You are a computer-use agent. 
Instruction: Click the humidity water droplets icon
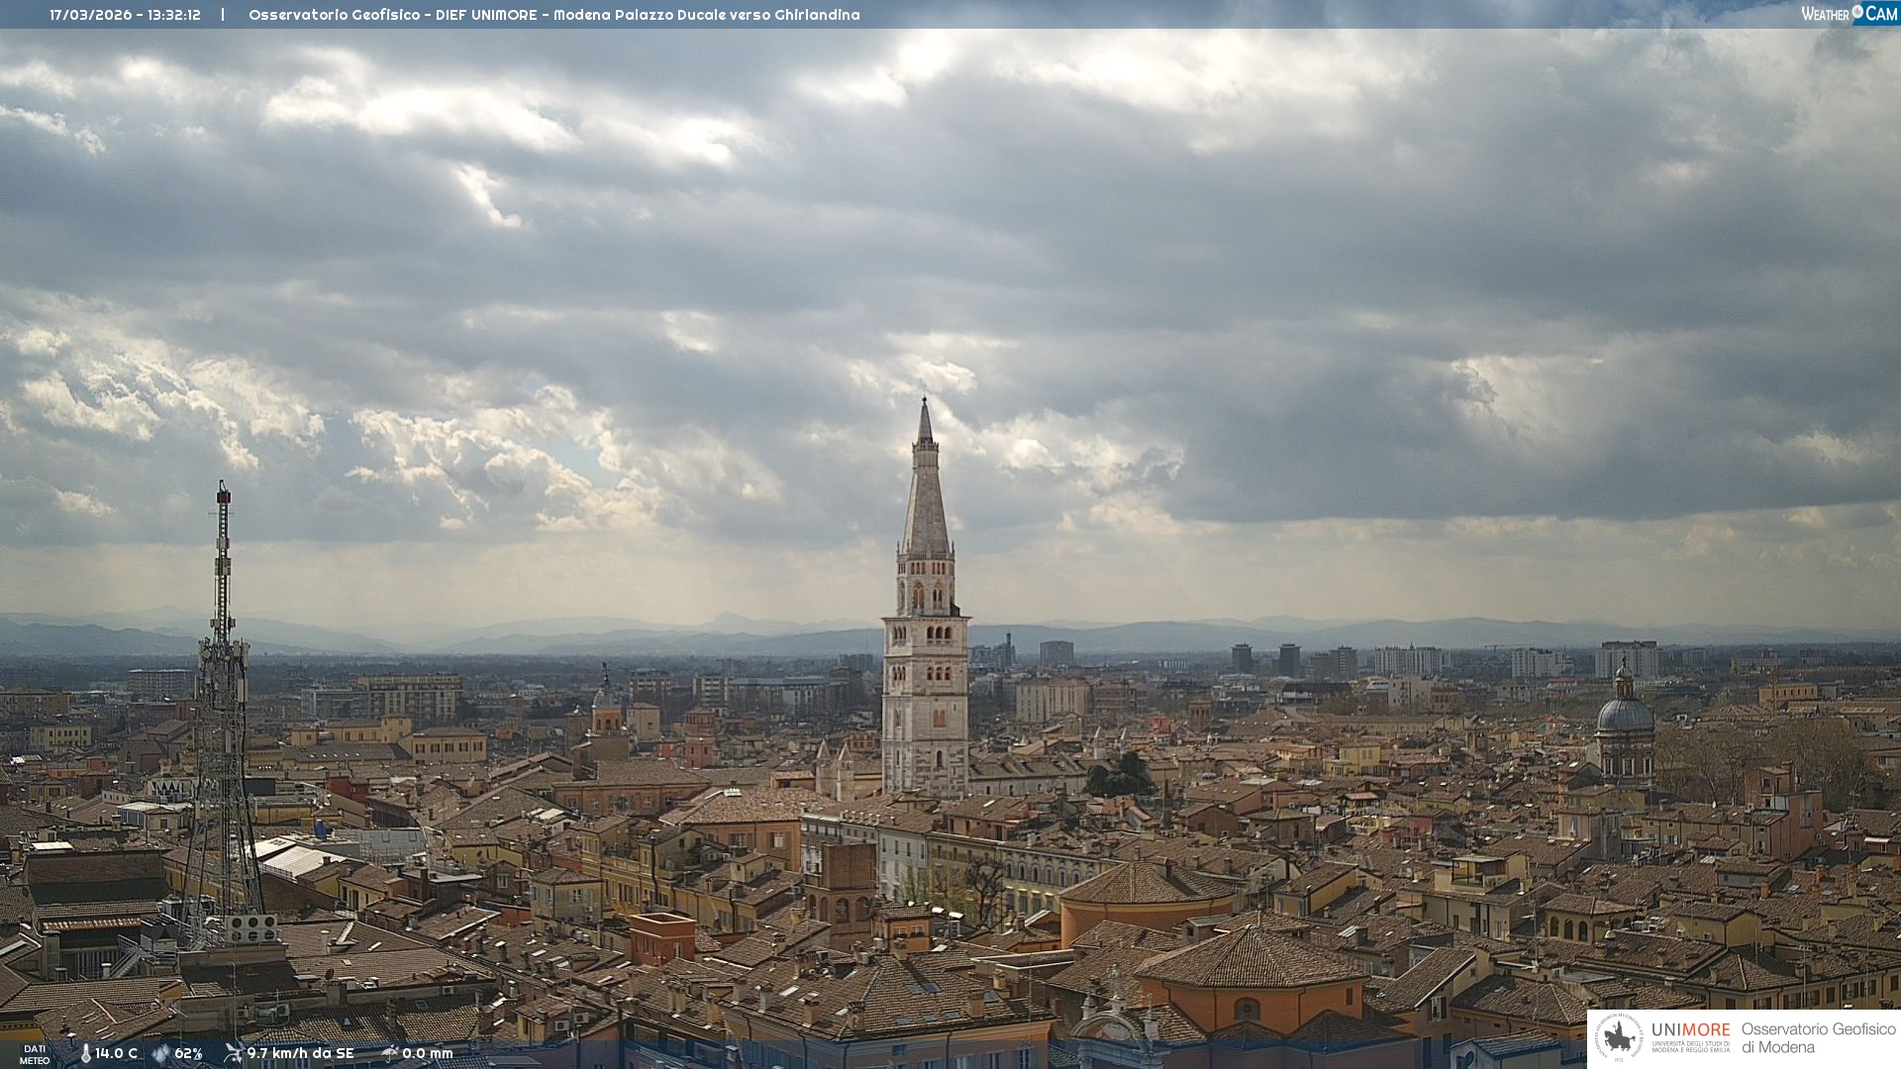(x=160, y=1054)
